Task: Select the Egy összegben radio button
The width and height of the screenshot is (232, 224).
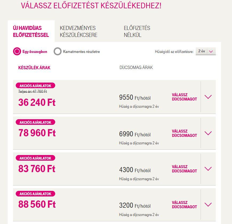Action: (x=17, y=51)
